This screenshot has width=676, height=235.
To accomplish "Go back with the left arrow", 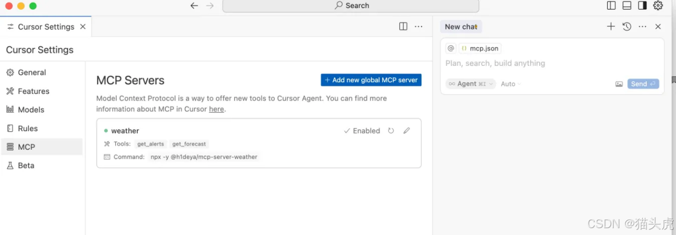I will (194, 6).
